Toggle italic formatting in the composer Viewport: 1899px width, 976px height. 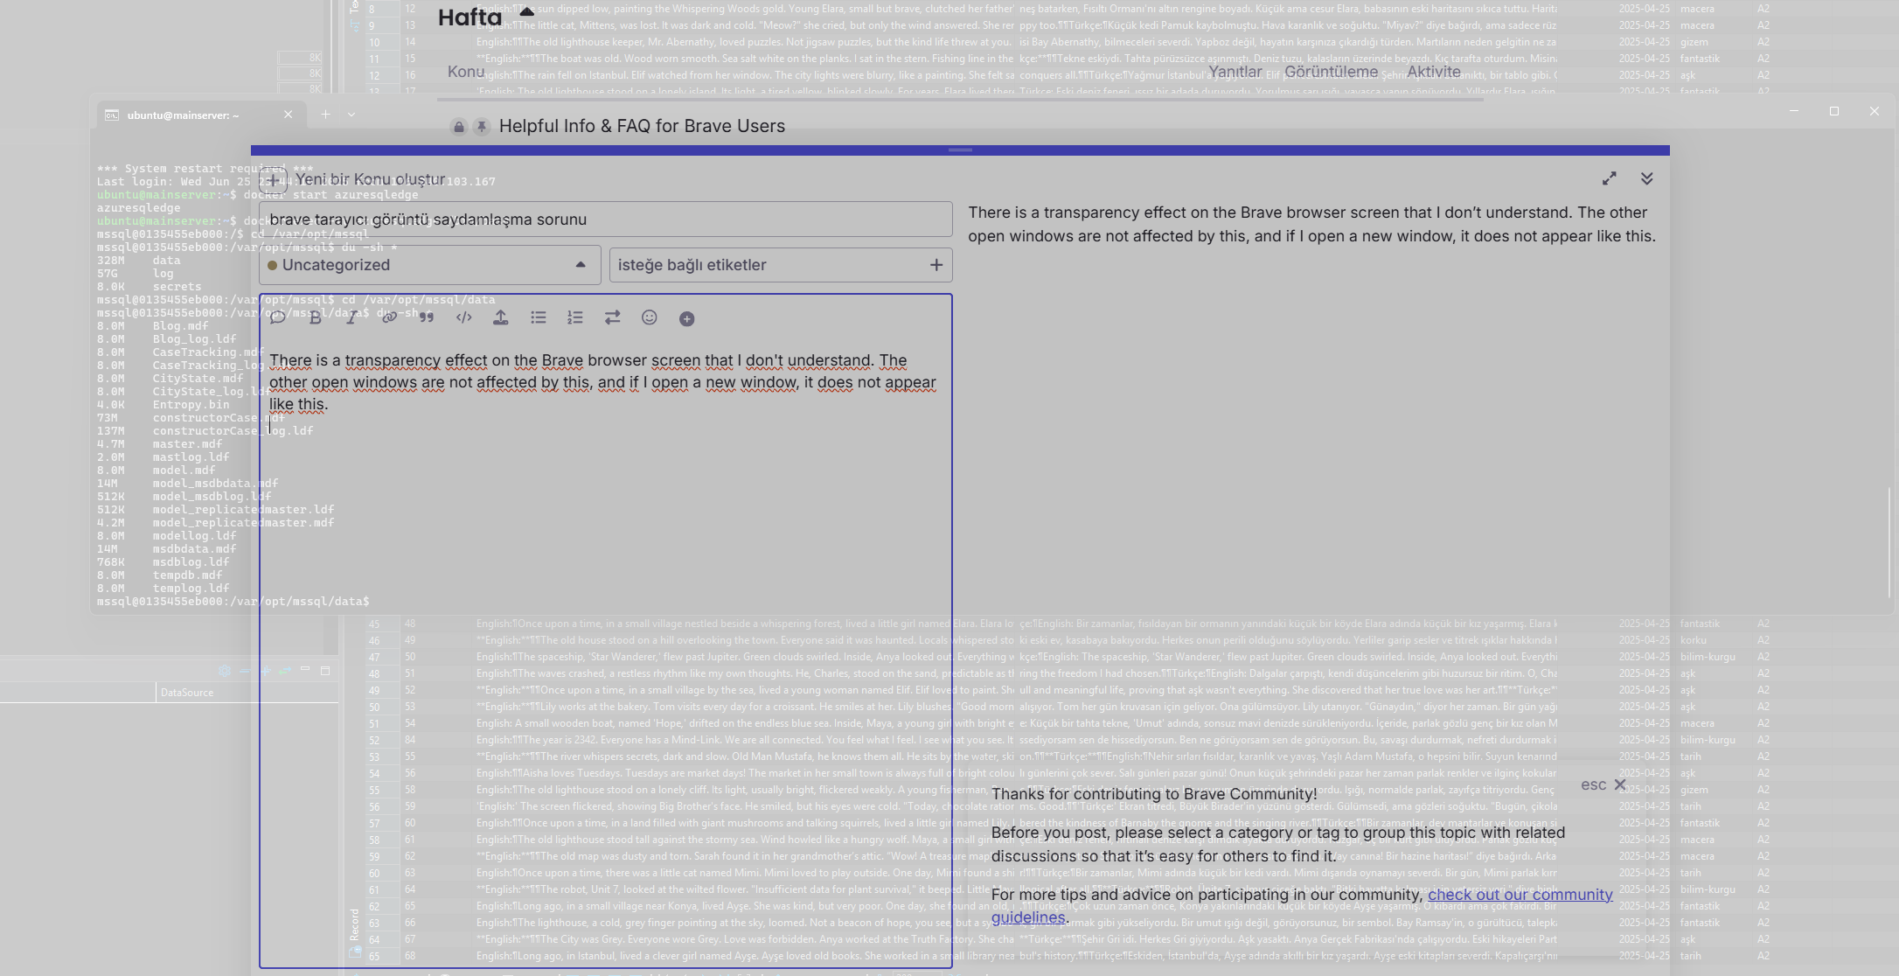(x=351, y=318)
